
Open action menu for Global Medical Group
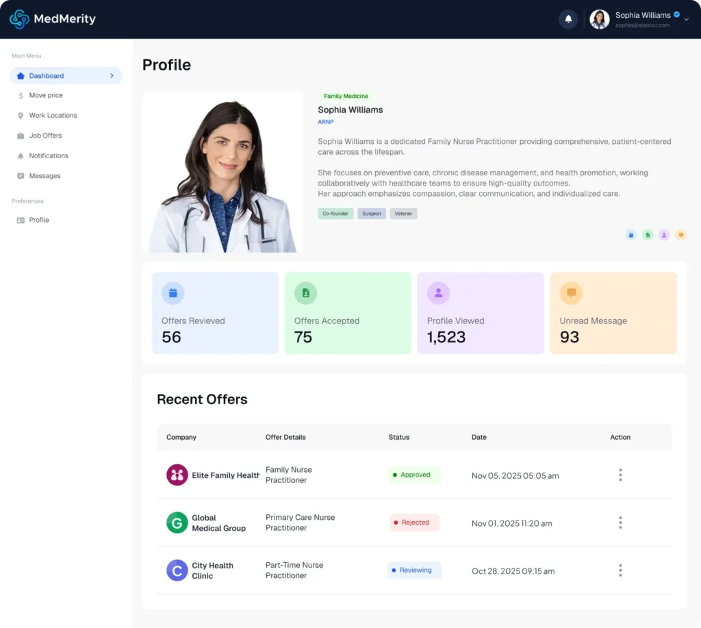620,523
